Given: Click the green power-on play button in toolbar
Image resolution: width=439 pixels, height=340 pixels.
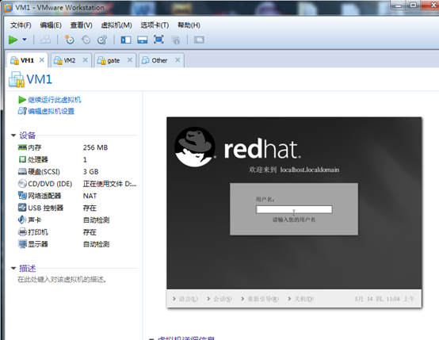Looking at the screenshot, I should [13, 40].
